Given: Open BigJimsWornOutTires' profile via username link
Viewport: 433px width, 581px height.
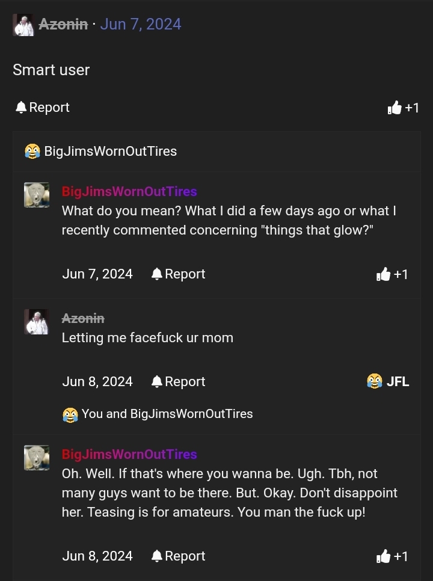Looking at the screenshot, I should (x=129, y=191).
